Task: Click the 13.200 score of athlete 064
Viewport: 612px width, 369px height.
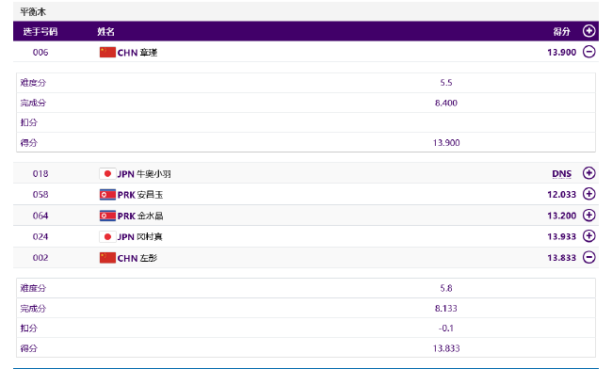Action: pos(562,216)
